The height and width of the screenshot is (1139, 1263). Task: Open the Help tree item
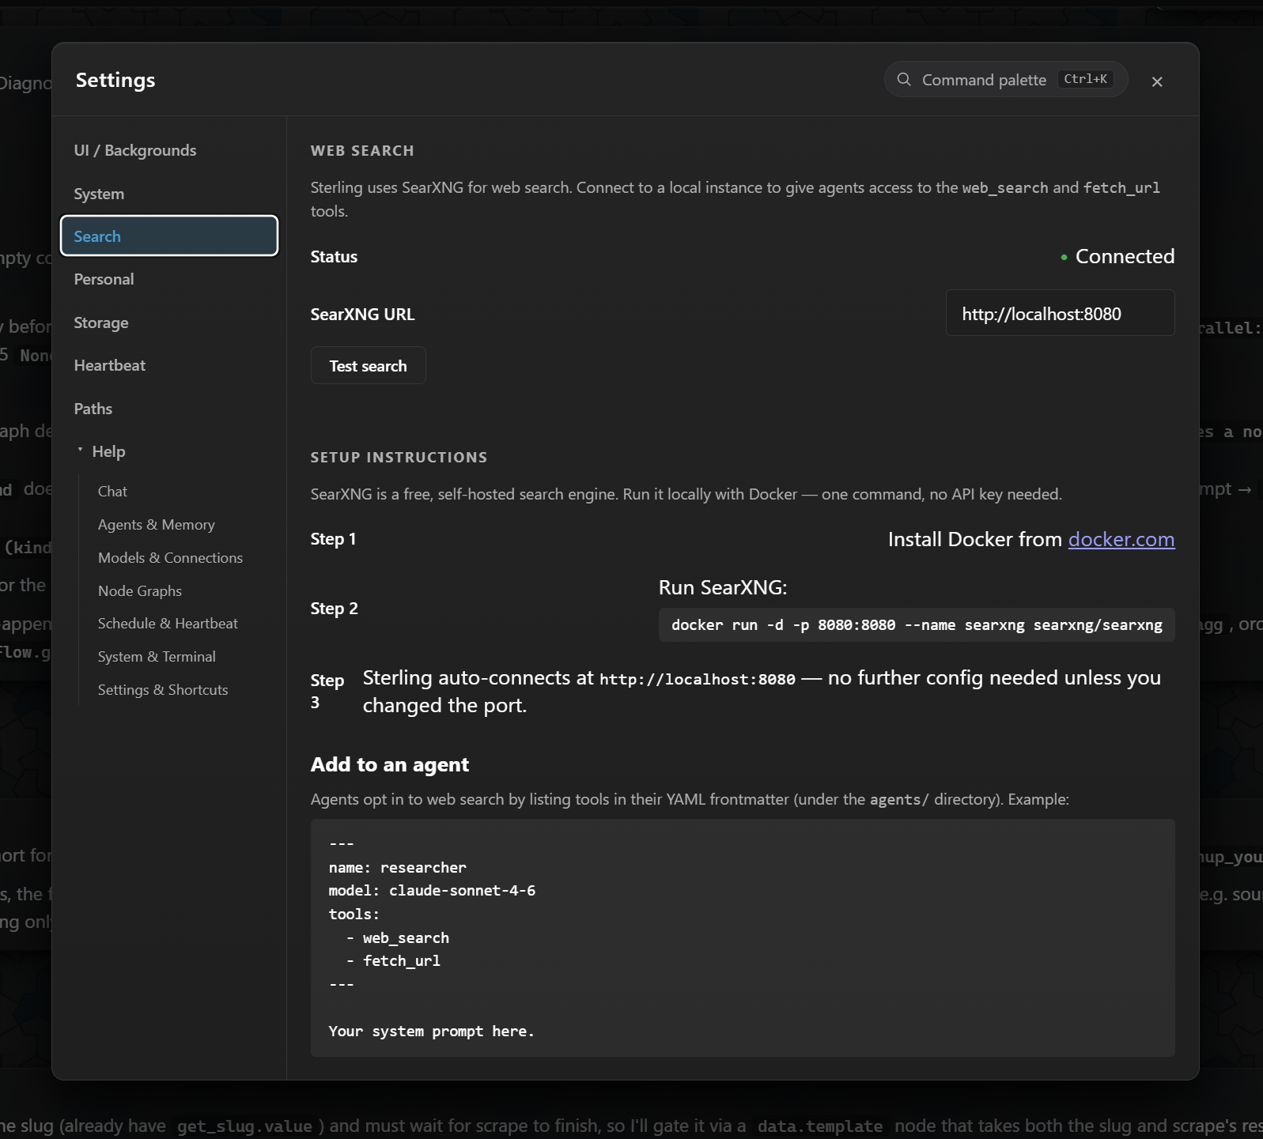click(108, 451)
